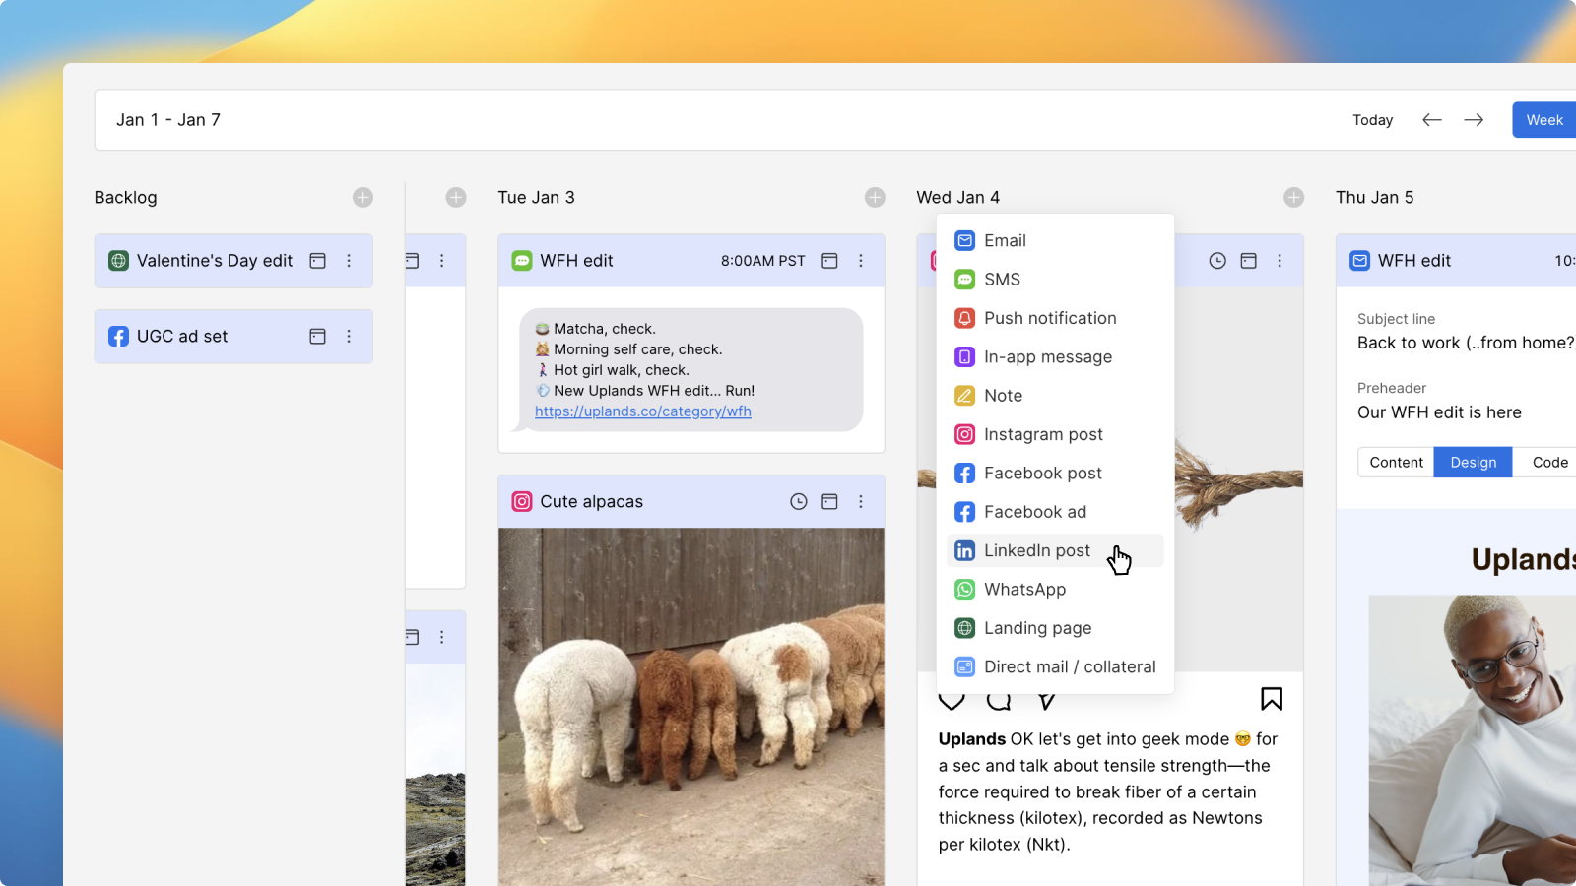This screenshot has width=1576, height=886.
Task: Click email icon on Thu WFH edit card
Action: pyautogui.click(x=1360, y=261)
